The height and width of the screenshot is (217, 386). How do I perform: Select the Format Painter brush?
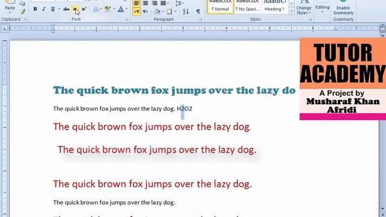coord(22,11)
